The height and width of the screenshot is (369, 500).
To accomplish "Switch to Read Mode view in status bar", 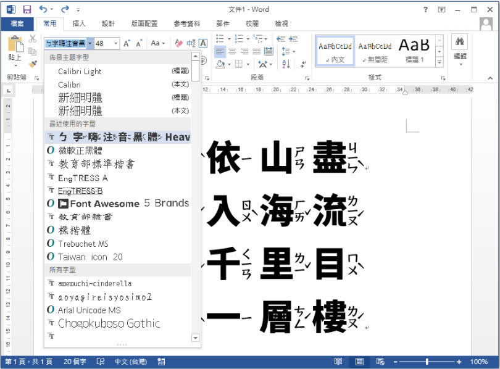I will pyautogui.click(x=338, y=362).
